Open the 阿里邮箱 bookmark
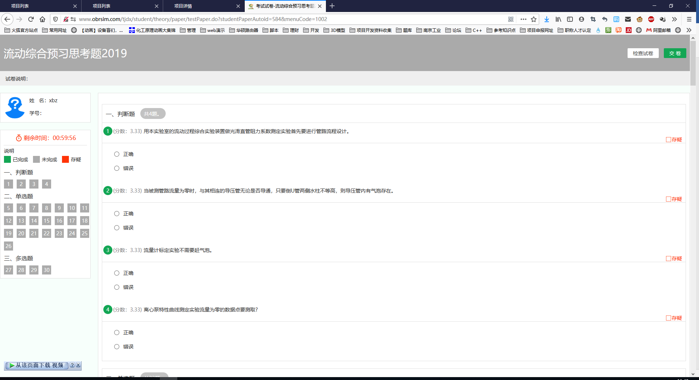The image size is (699, 380). point(658,30)
